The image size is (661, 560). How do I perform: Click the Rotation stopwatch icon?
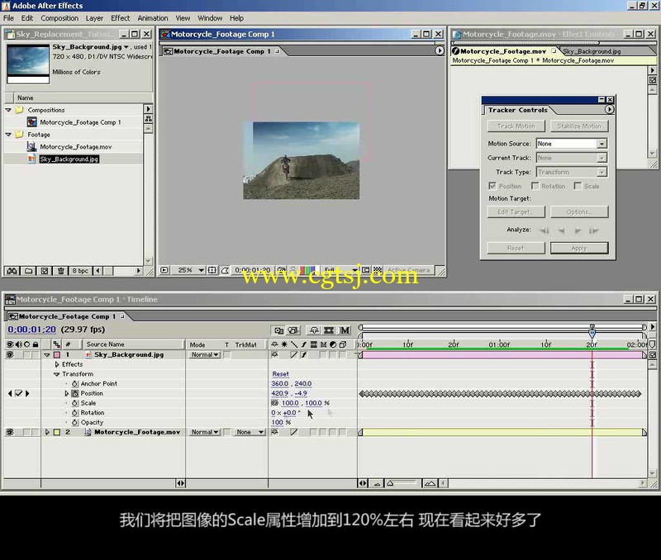click(74, 412)
